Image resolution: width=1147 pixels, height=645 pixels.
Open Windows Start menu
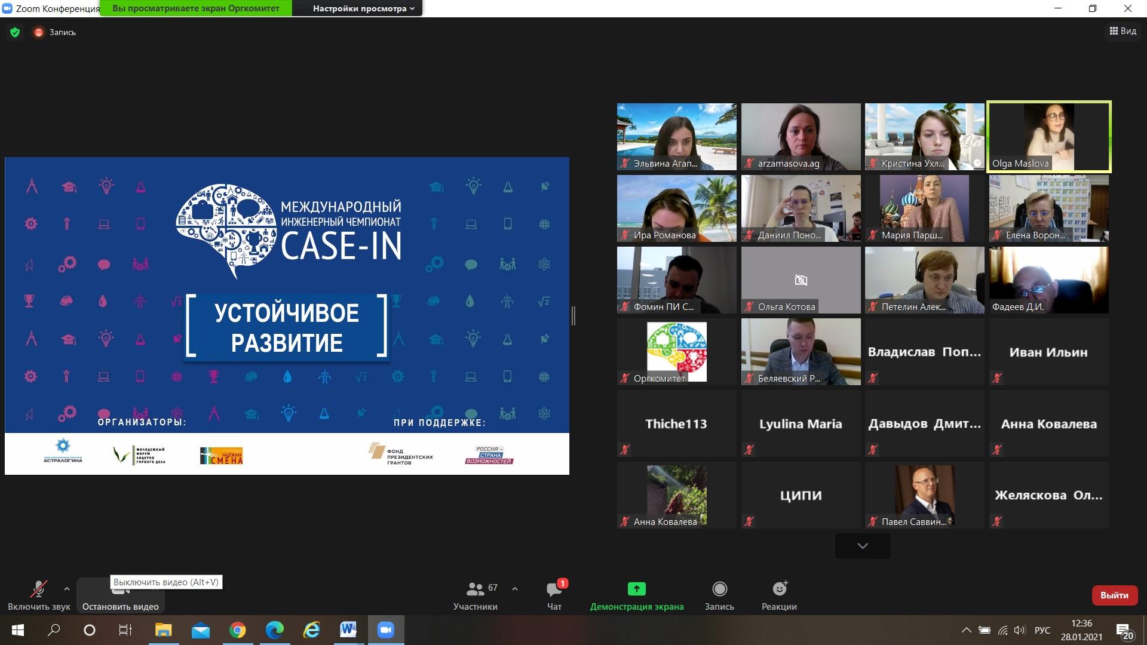17,630
